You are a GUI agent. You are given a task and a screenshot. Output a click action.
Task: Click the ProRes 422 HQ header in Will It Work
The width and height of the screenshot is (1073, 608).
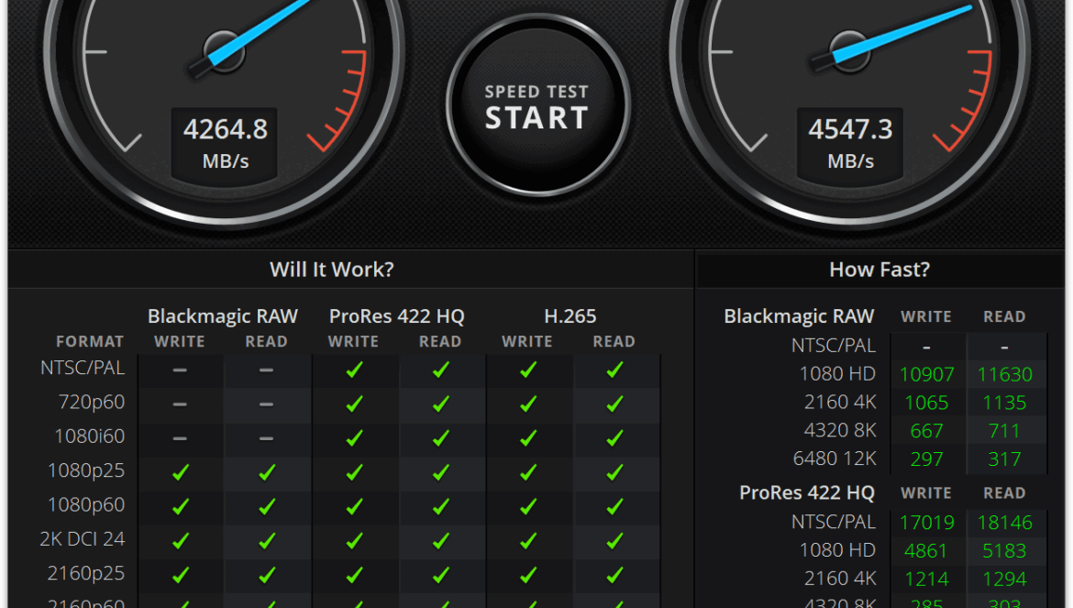tap(397, 316)
